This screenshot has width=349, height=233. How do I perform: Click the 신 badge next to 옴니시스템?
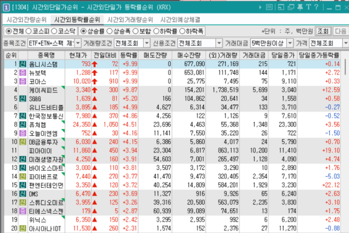(23, 64)
